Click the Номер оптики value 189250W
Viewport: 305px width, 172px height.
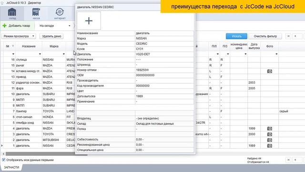142,70
